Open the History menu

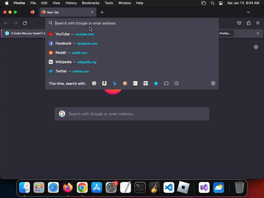tap(71, 3)
